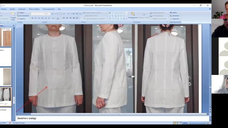Image resolution: width=228 pixels, height=128 pixels.
Task: Click Заменить replace button
Action: coord(175,16)
